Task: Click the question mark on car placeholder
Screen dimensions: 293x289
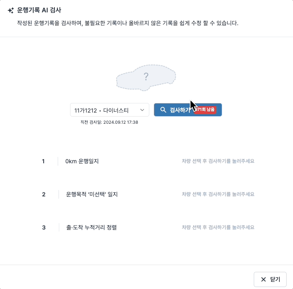Action: point(146,77)
